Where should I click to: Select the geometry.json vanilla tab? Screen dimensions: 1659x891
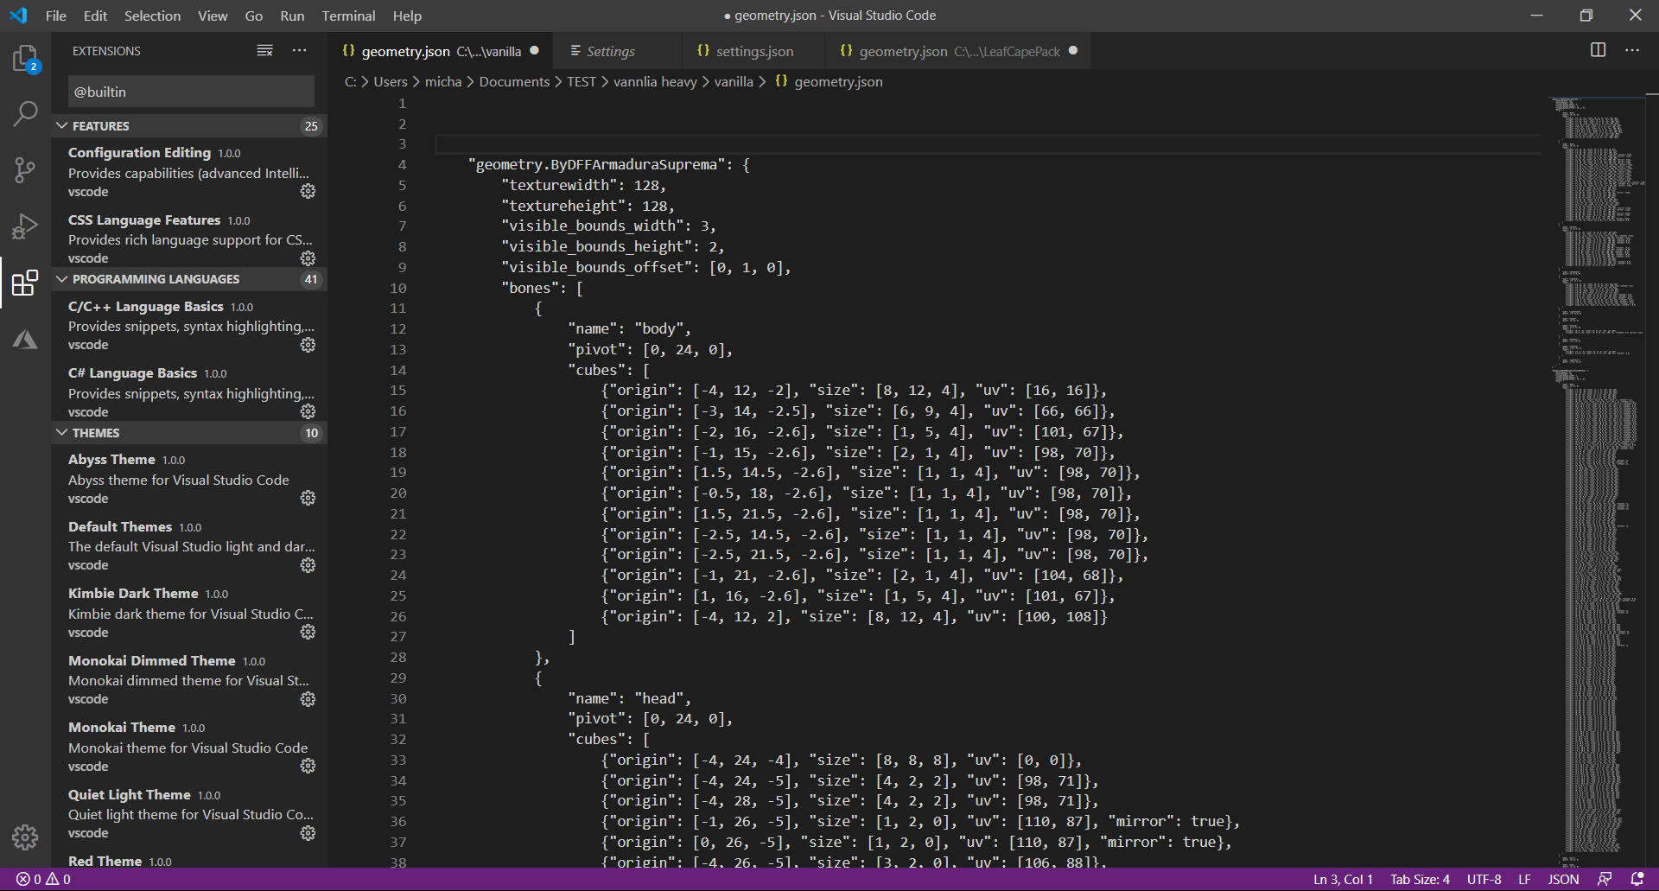pyautogui.click(x=441, y=51)
